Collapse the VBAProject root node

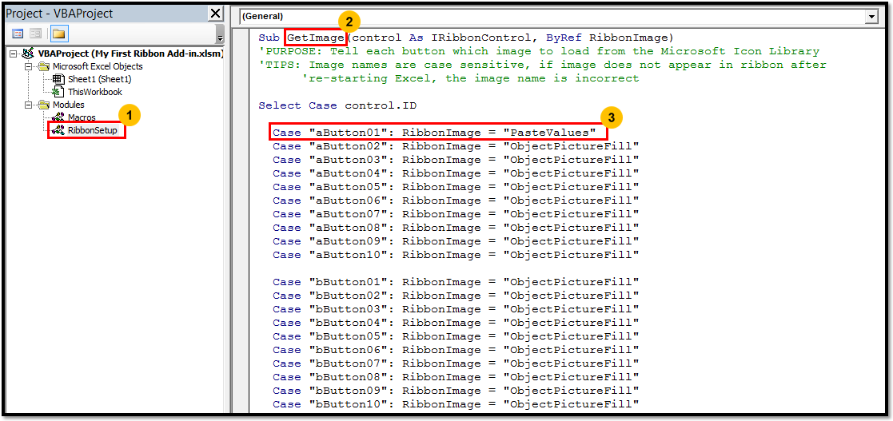(13, 54)
